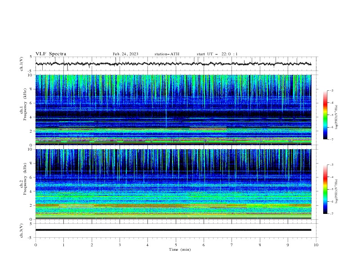Click inside the ch.2 spectrogram panel
356x275 pixels.
point(173,184)
